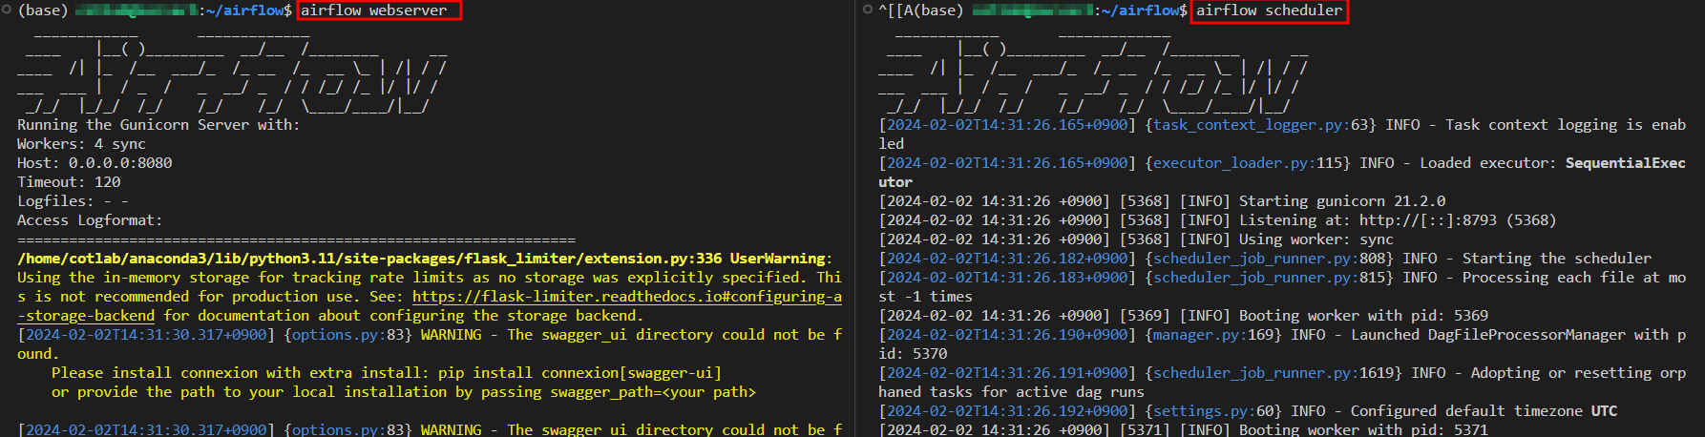Screen dimensions: 1705x437
Task: Click the 'Timeout: 120' line
Action: point(69,182)
